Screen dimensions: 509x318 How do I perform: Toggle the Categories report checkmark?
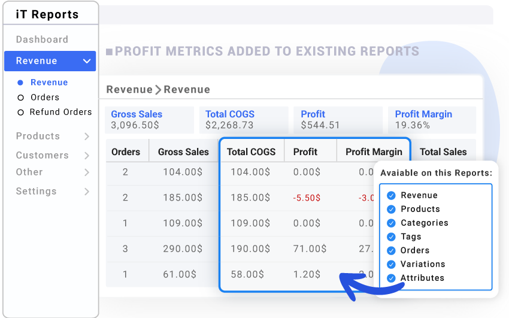(x=391, y=223)
